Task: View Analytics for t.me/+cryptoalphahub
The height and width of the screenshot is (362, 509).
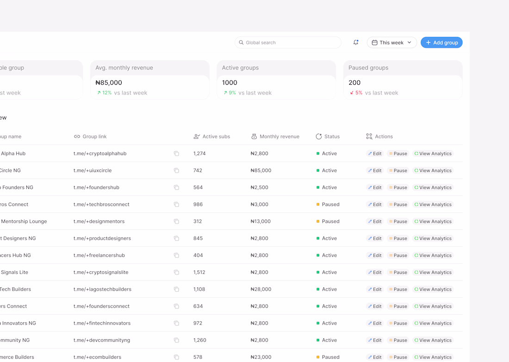Action: tap(433, 154)
